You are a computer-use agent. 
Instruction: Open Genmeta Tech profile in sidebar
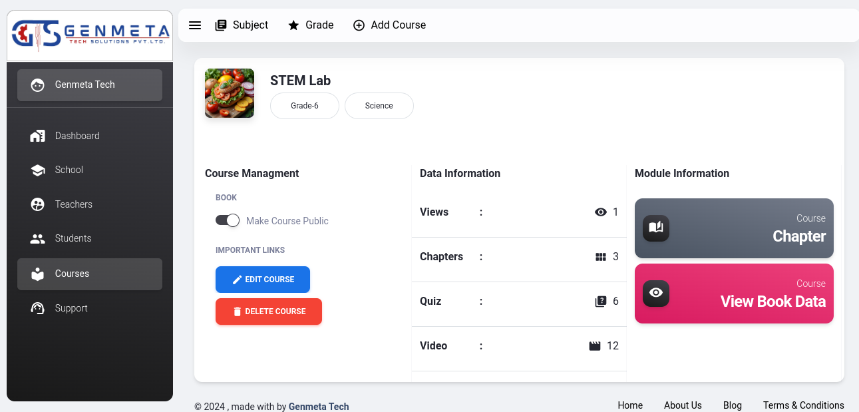tap(90, 85)
